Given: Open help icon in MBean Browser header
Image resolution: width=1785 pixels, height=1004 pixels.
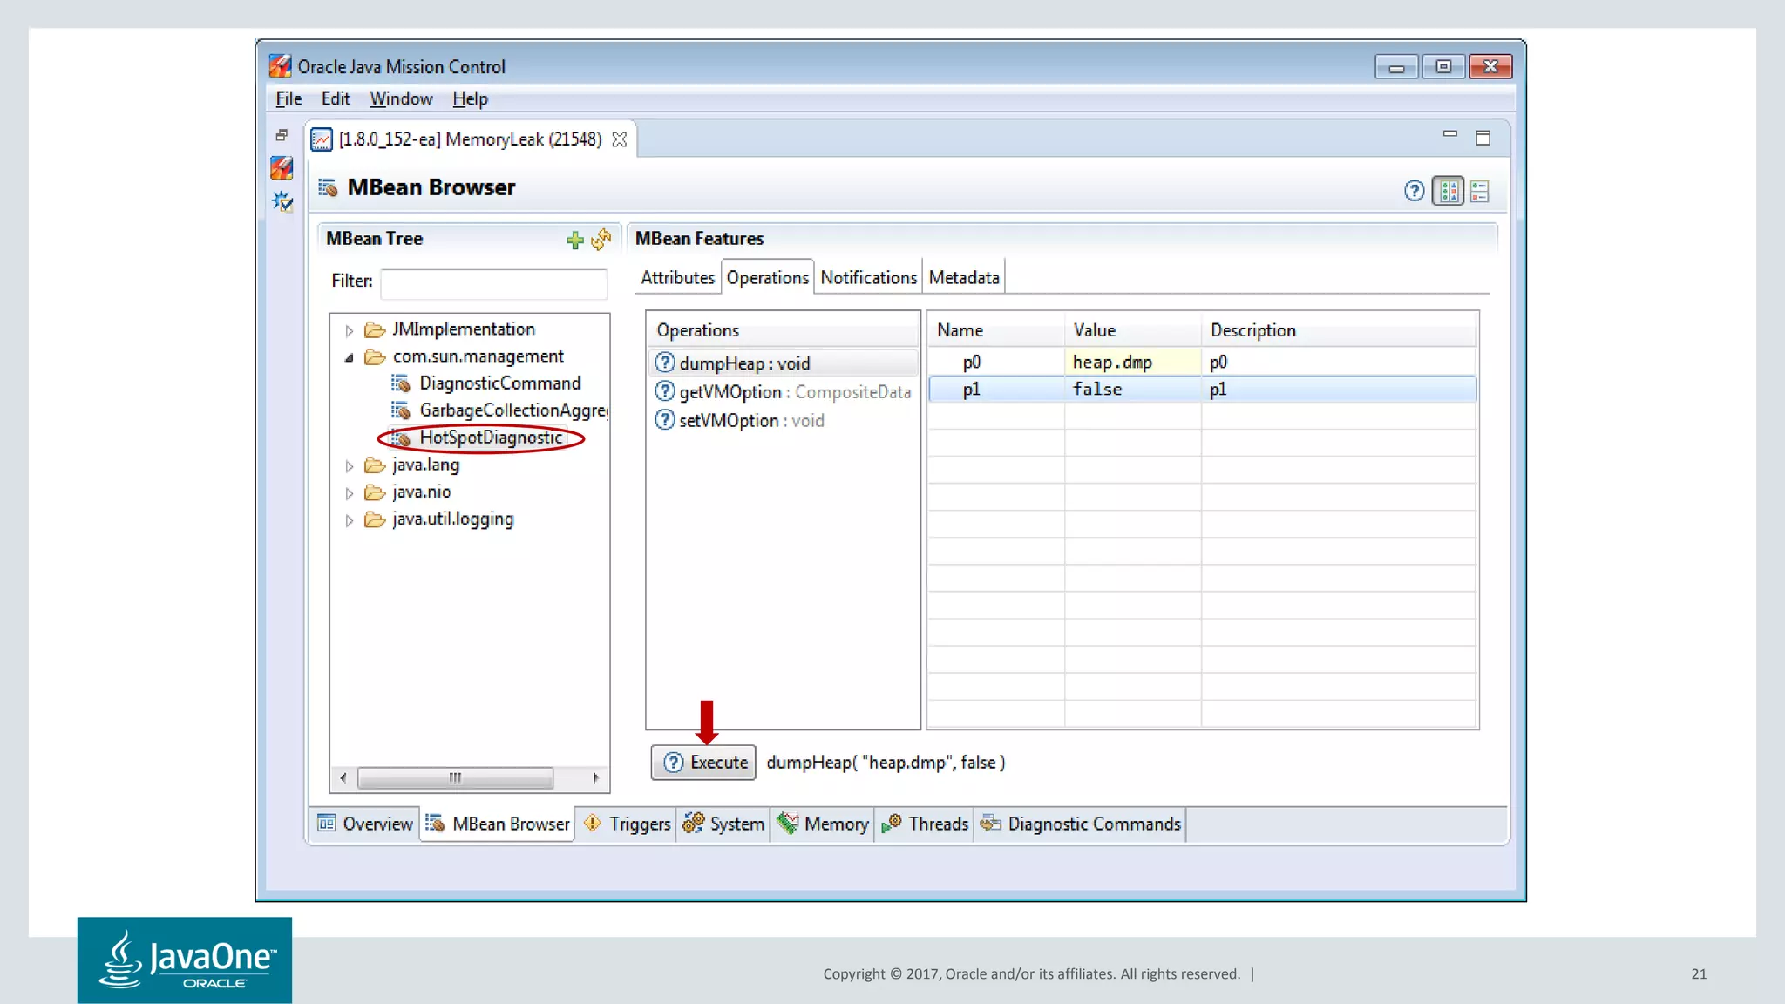Looking at the screenshot, I should tap(1415, 191).
